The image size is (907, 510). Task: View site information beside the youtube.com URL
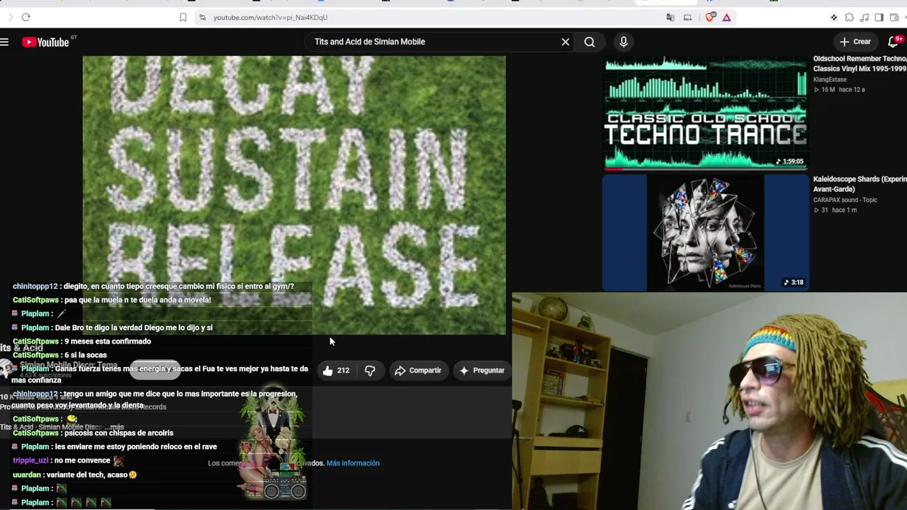pos(203,17)
